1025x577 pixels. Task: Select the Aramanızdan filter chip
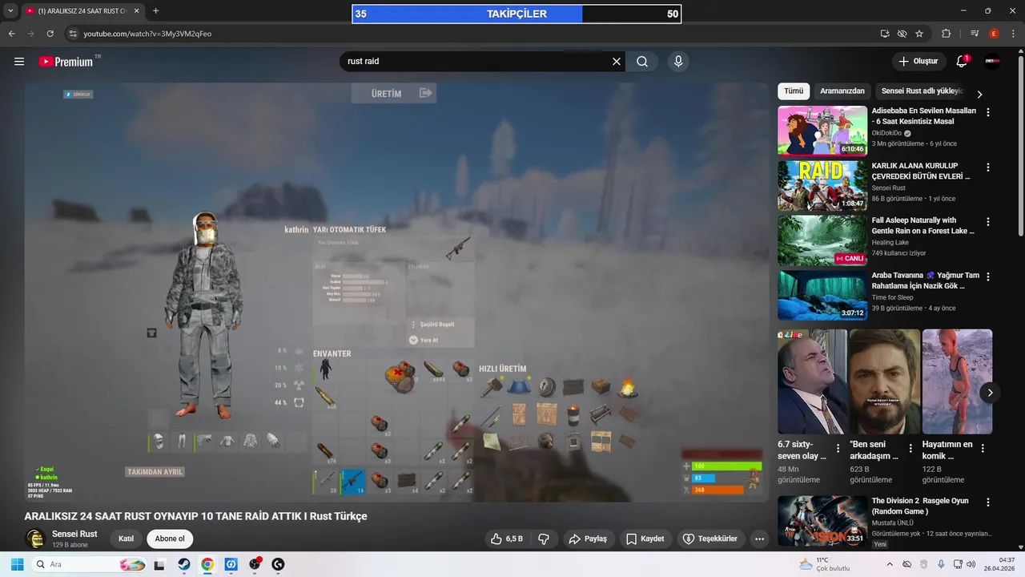pyautogui.click(x=842, y=91)
